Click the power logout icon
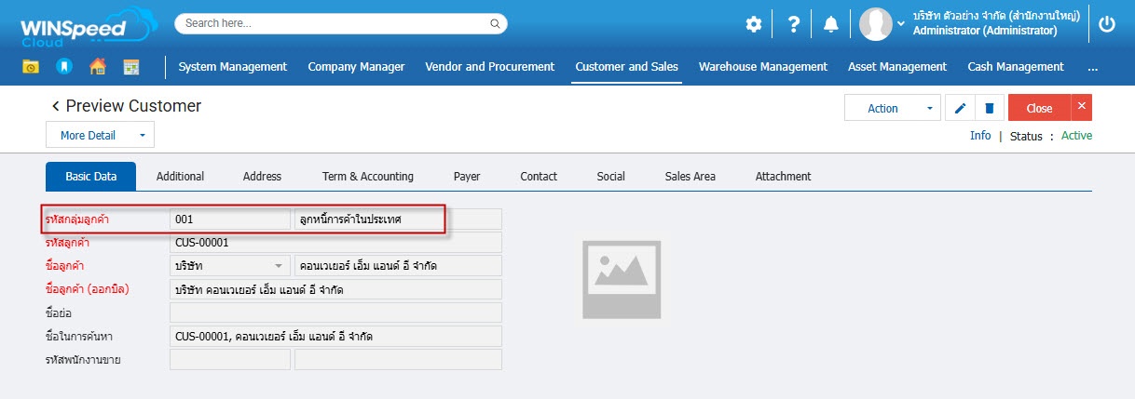This screenshot has width=1135, height=399. coord(1106,25)
